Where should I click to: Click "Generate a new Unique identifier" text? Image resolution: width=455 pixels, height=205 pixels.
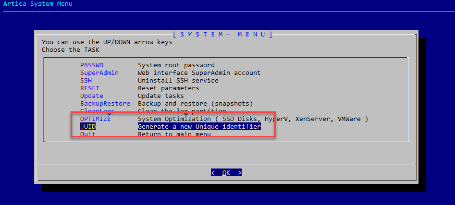click(x=199, y=127)
